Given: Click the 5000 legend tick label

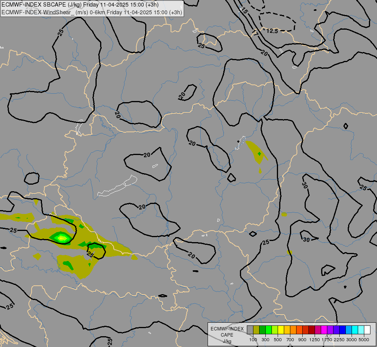Looking at the screenshot, I should [x=364, y=340].
